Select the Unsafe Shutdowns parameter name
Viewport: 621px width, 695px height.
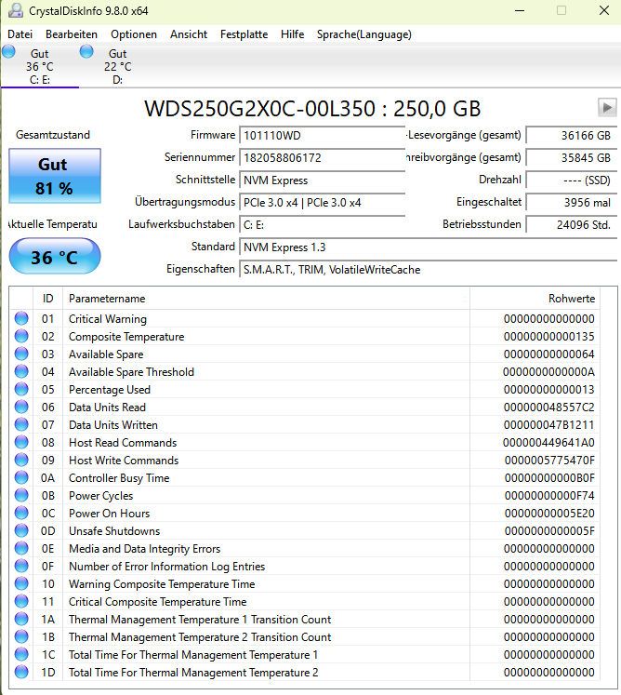click(114, 531)
